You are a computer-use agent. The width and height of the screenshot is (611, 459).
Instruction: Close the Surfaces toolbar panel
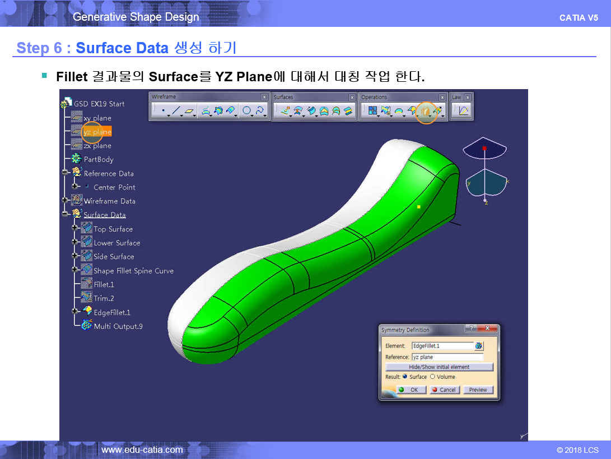(x=352, y=97)
